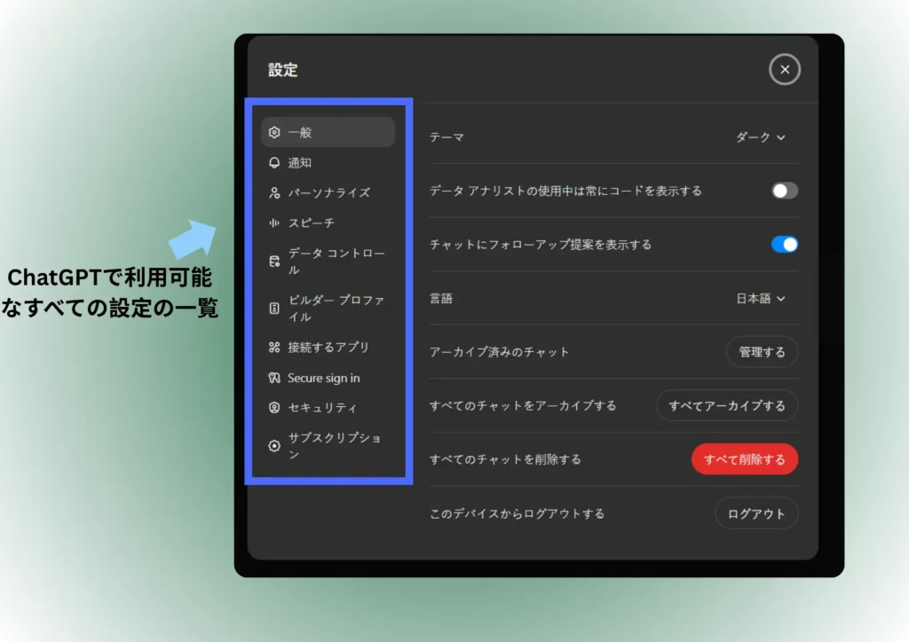Switch to the セキュリティ tab

(x=328, y=408)
